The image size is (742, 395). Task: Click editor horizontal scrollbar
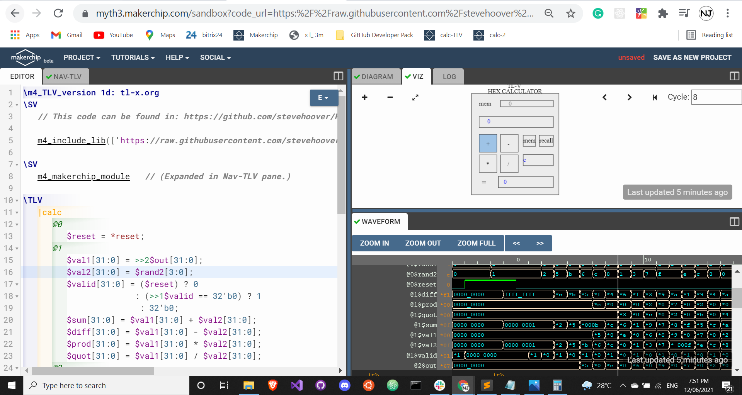(93, 371)
